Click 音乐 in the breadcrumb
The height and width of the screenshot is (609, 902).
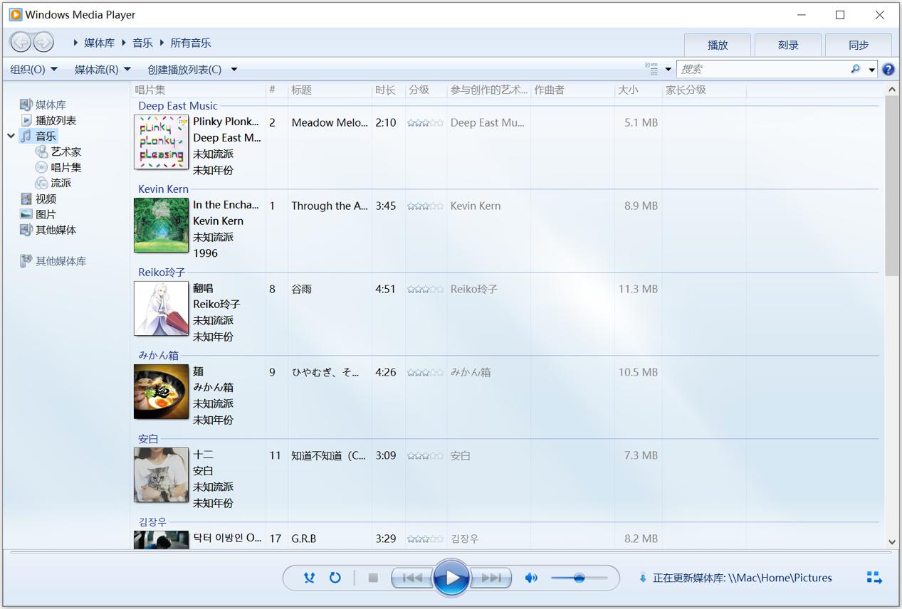[142, 43]
